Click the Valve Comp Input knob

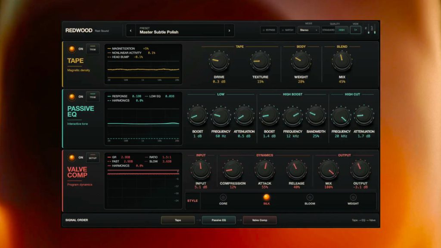tap(201, 170)
